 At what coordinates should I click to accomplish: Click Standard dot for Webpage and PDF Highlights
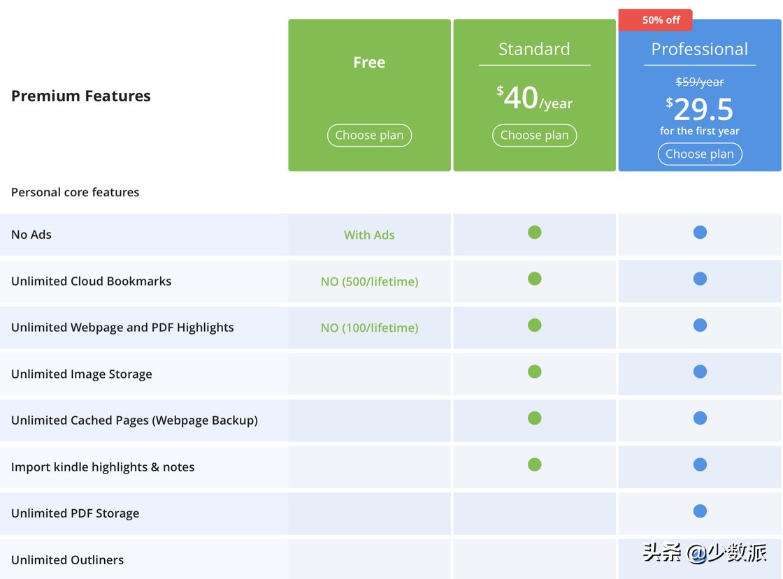(x=534, y=325)
